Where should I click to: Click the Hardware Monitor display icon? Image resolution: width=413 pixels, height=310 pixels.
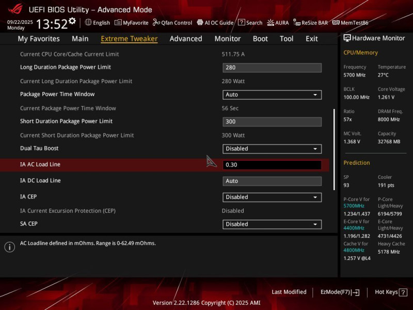(x=347, y=38)
